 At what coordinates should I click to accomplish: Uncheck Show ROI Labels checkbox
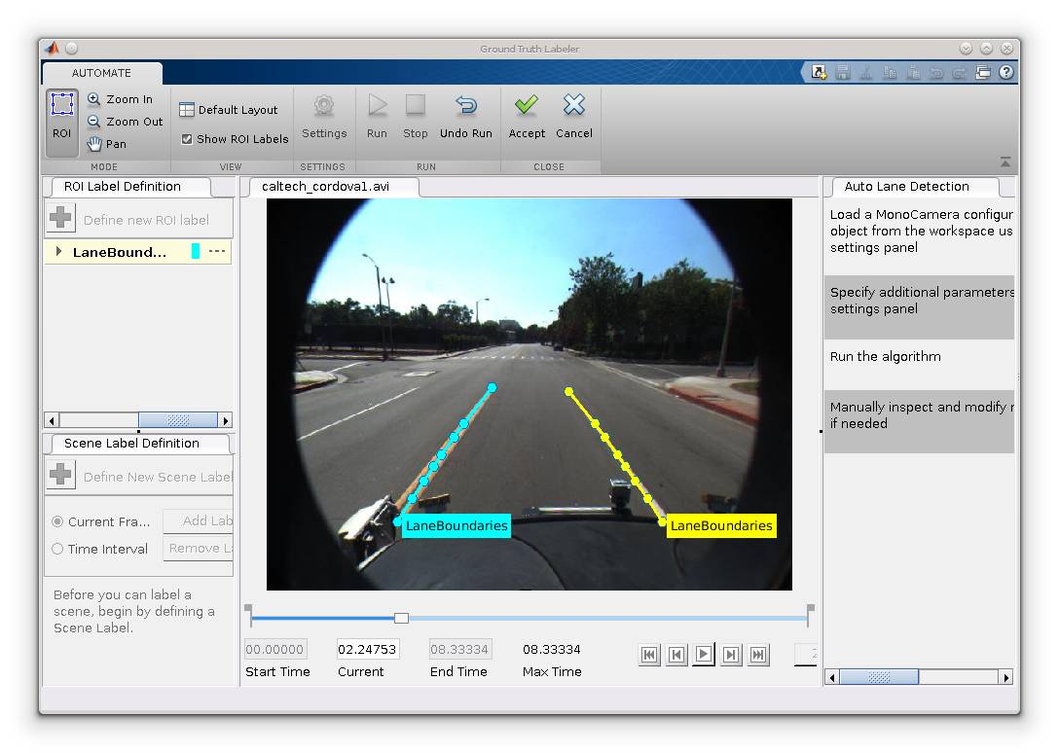tap(187, 139)
